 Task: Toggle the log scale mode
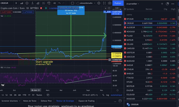[x=108, y=95]
